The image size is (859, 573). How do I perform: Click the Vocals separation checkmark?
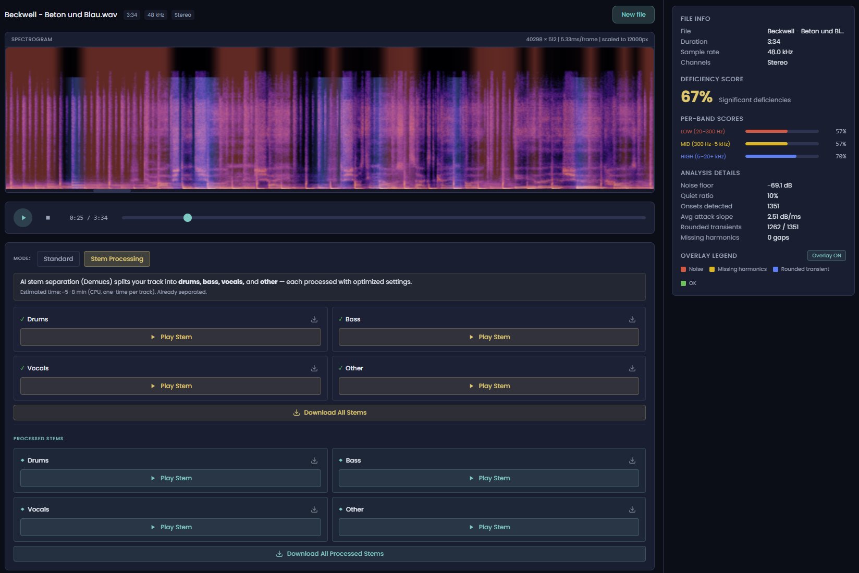21,368
